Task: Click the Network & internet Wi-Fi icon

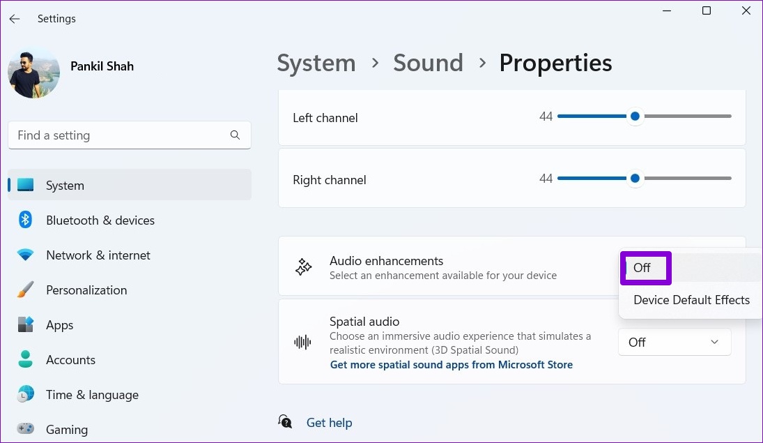Action: 26,255
